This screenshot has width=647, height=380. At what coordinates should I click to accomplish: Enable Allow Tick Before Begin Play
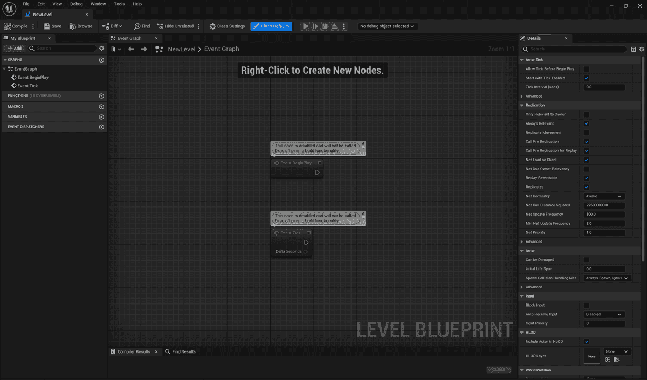point(586,68)
